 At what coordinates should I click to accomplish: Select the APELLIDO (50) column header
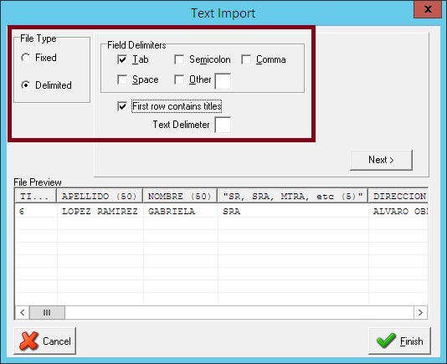[x=100, y=196]
